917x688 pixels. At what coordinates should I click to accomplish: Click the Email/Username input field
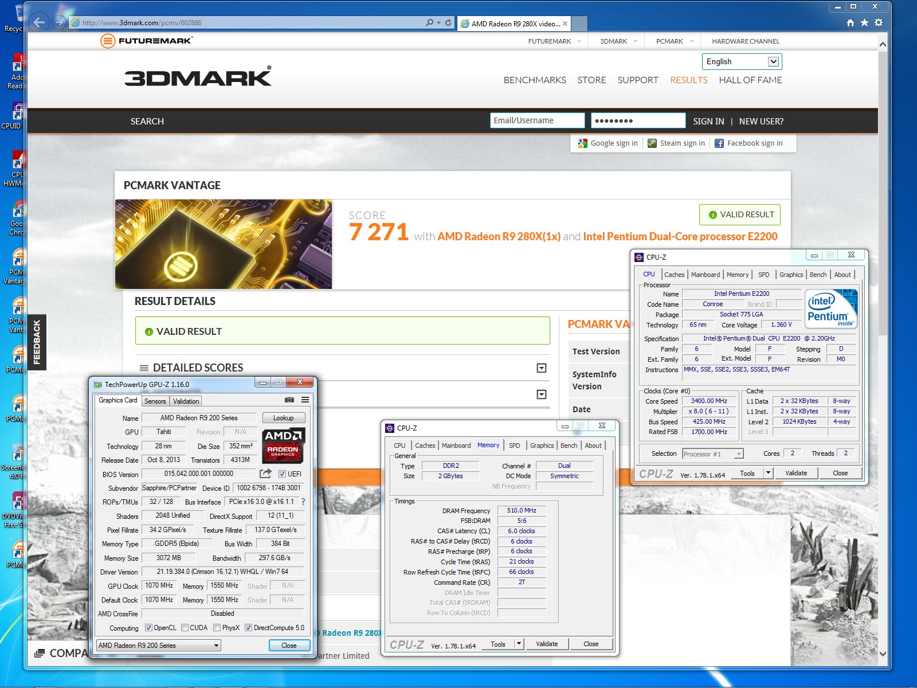point(538,120)
